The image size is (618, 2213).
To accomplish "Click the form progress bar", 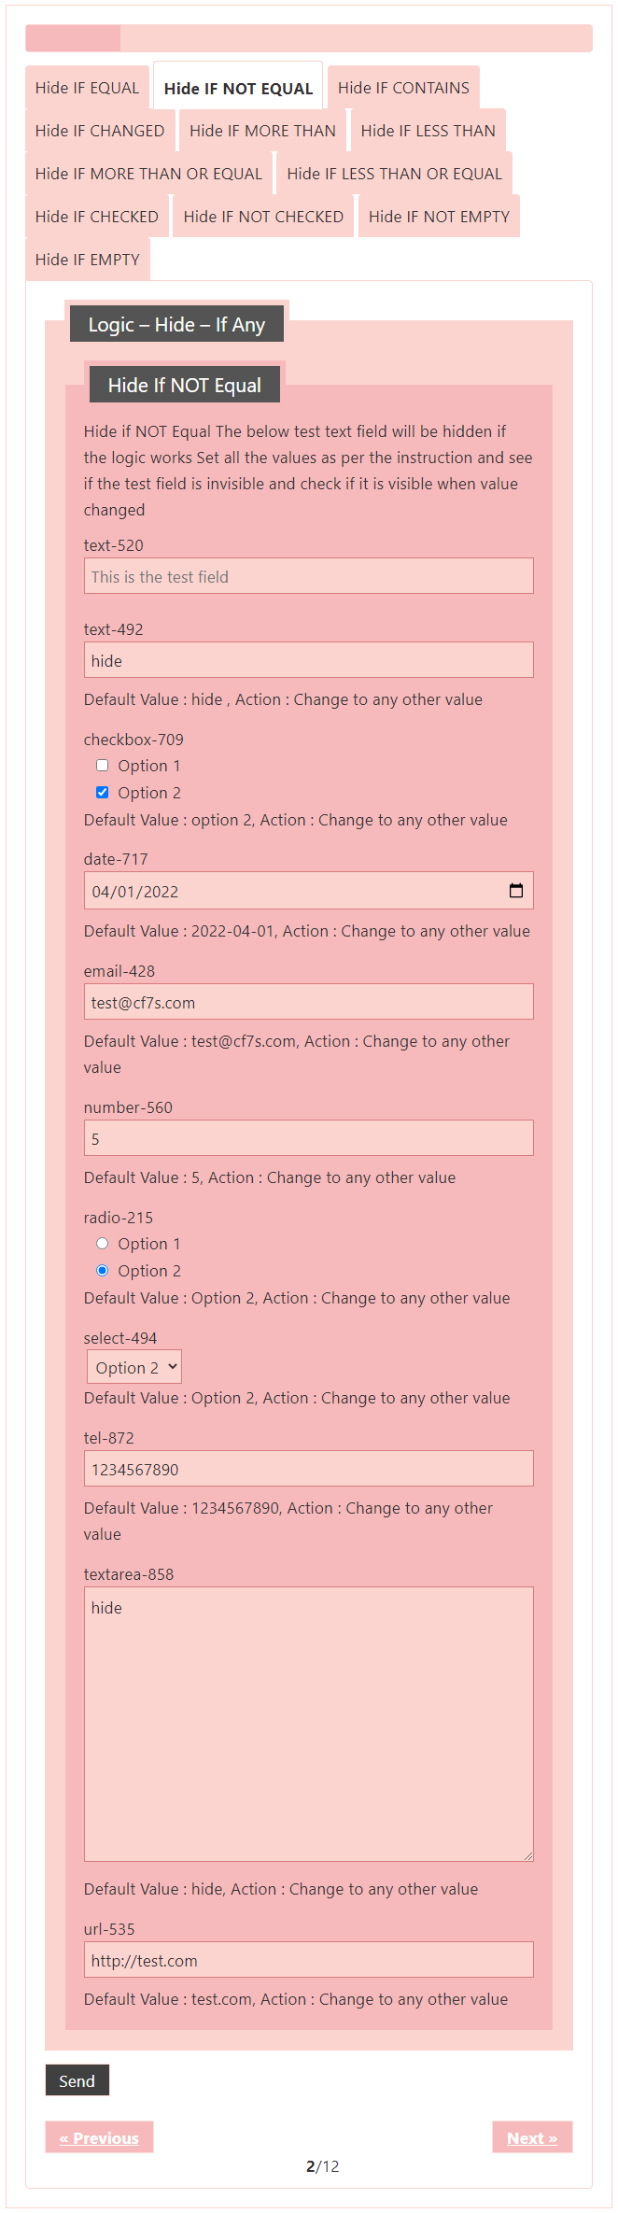I will tap(308, 38).
